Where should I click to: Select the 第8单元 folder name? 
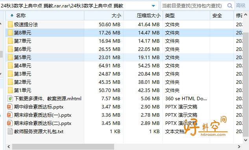[x=22, y=33]
